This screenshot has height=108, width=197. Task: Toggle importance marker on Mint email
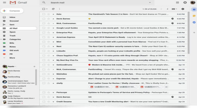(54, 42)
